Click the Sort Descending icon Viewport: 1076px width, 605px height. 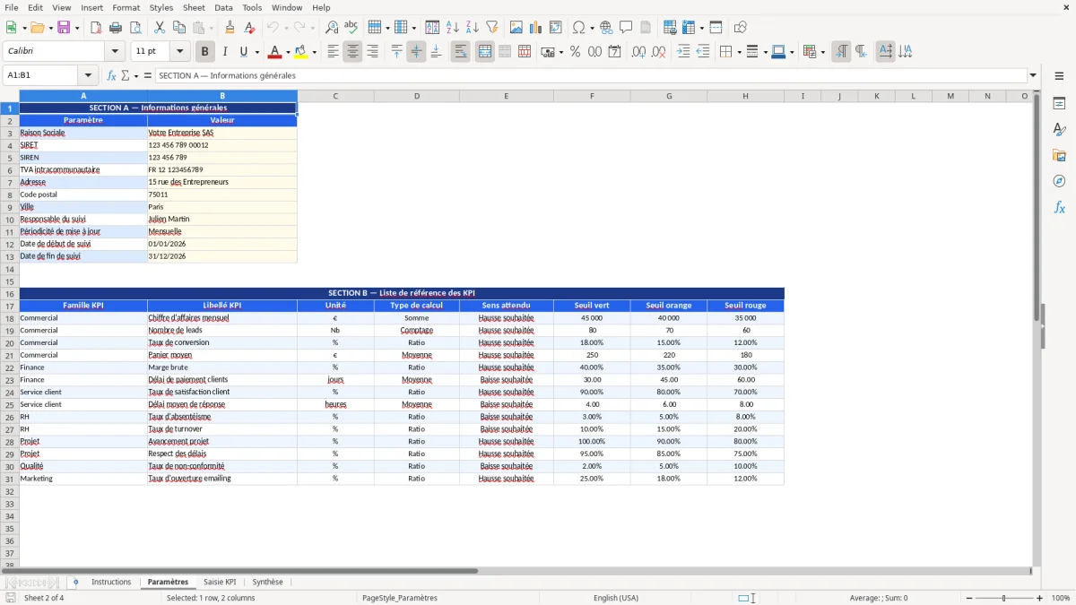(x=472, y=28)
